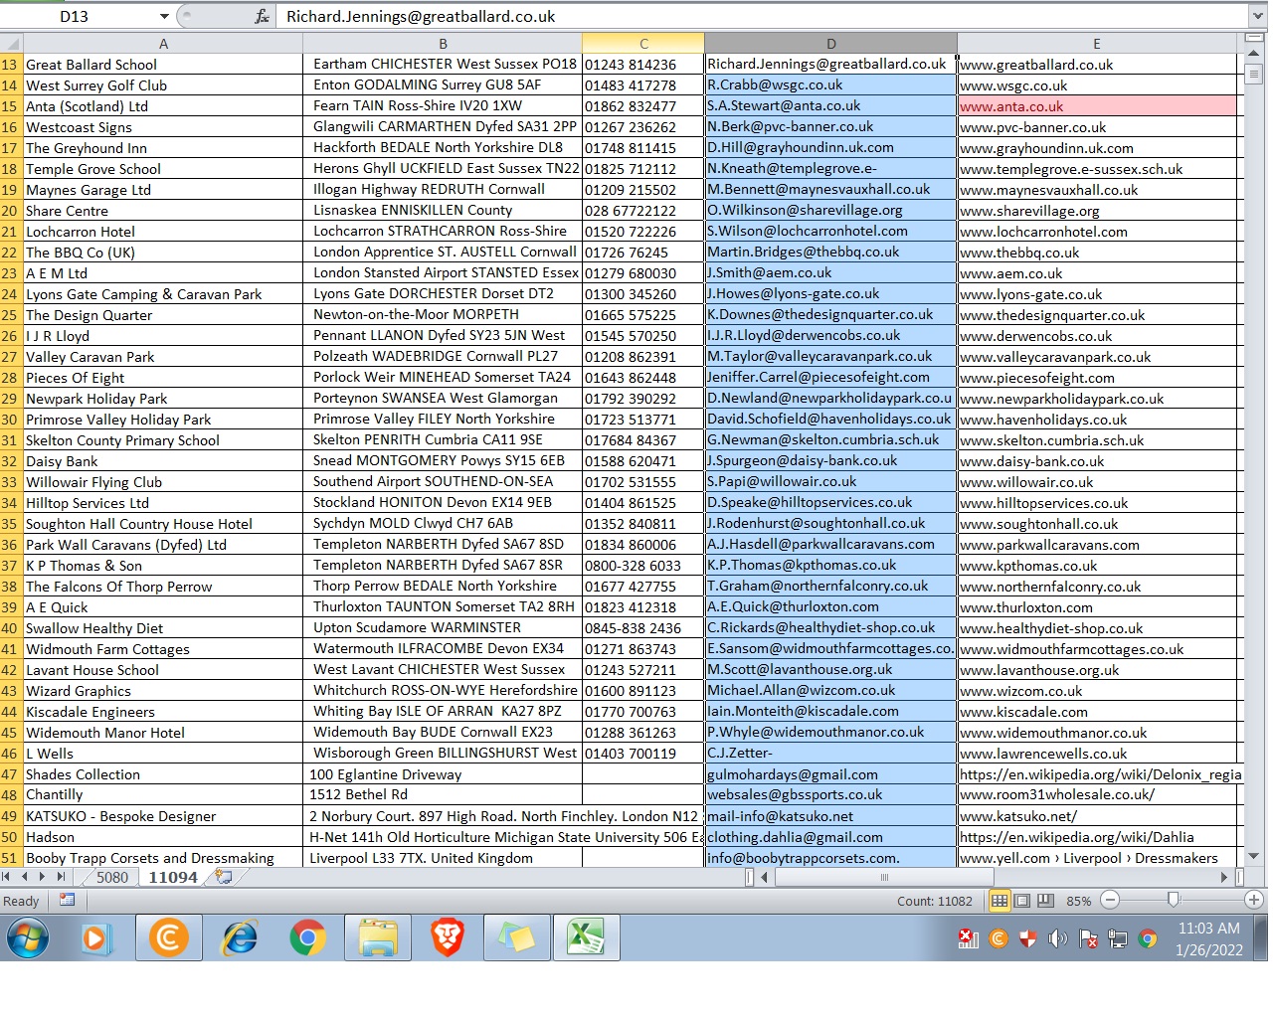Select cell 'www.katsuko.net/'
The width and height of the screenshot is (1273, 1018).
(1097, 815)
